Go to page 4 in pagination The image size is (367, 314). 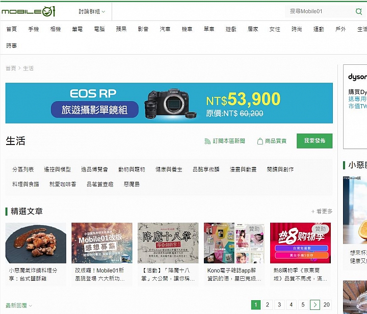point(291,305)
